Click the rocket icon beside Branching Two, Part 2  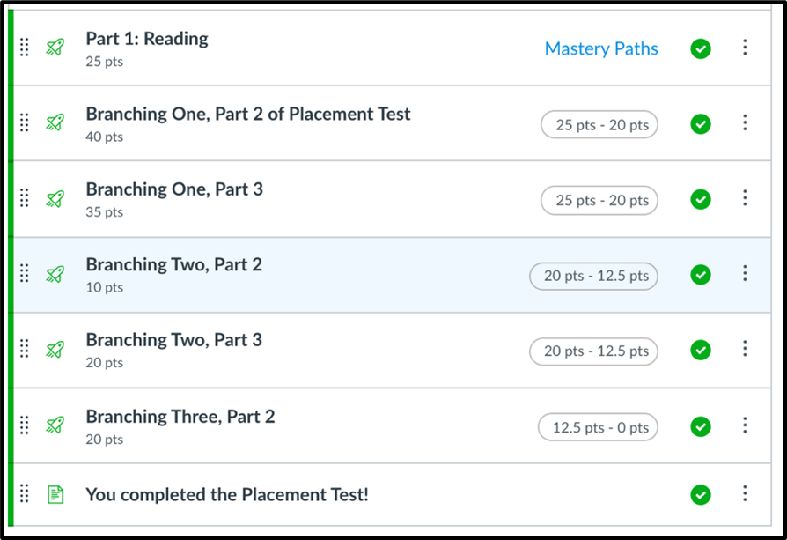click(55, 274)
